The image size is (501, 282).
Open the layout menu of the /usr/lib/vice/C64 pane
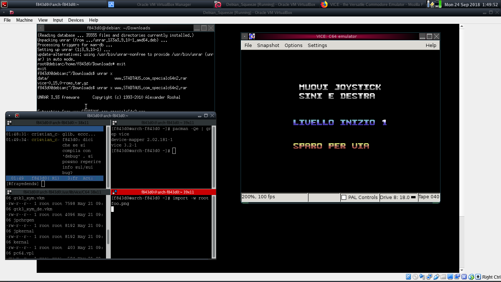click(x=10, y=192)
